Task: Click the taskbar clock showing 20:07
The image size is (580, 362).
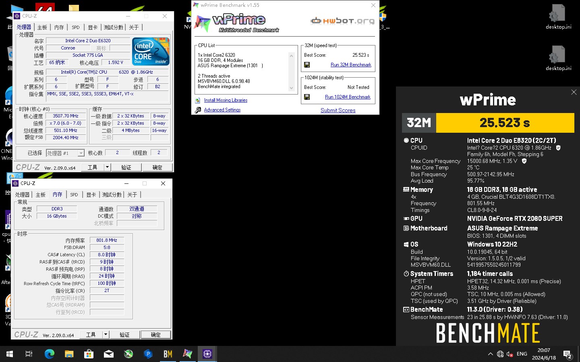Action: (x=544, y=354)
